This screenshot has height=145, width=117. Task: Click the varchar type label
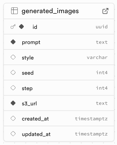[97, 57]
